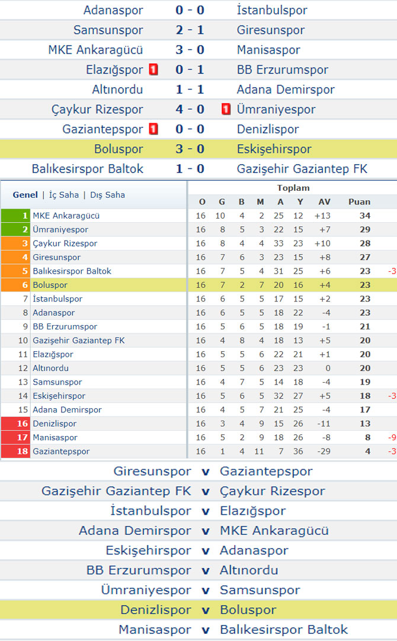Click Gaziantepspor in last place of the table

click(61, 451)
